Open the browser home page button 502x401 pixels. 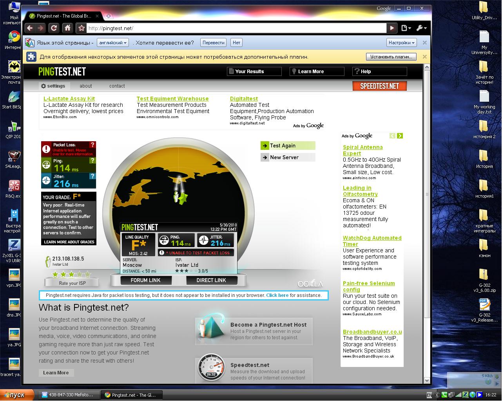tap(68, 28)
